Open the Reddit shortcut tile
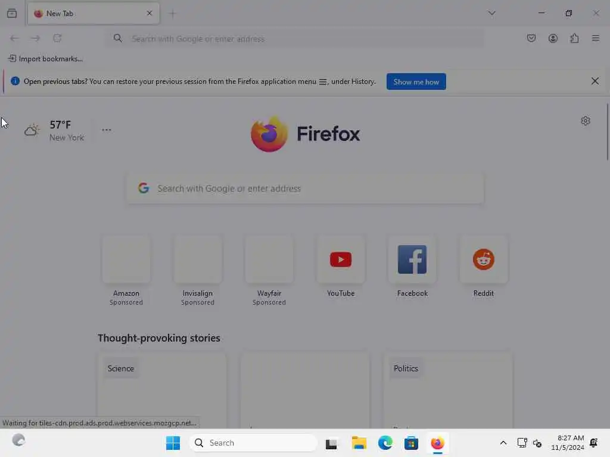Image resolution: width=610 pixels, height=457 pixels. [484, 267]
